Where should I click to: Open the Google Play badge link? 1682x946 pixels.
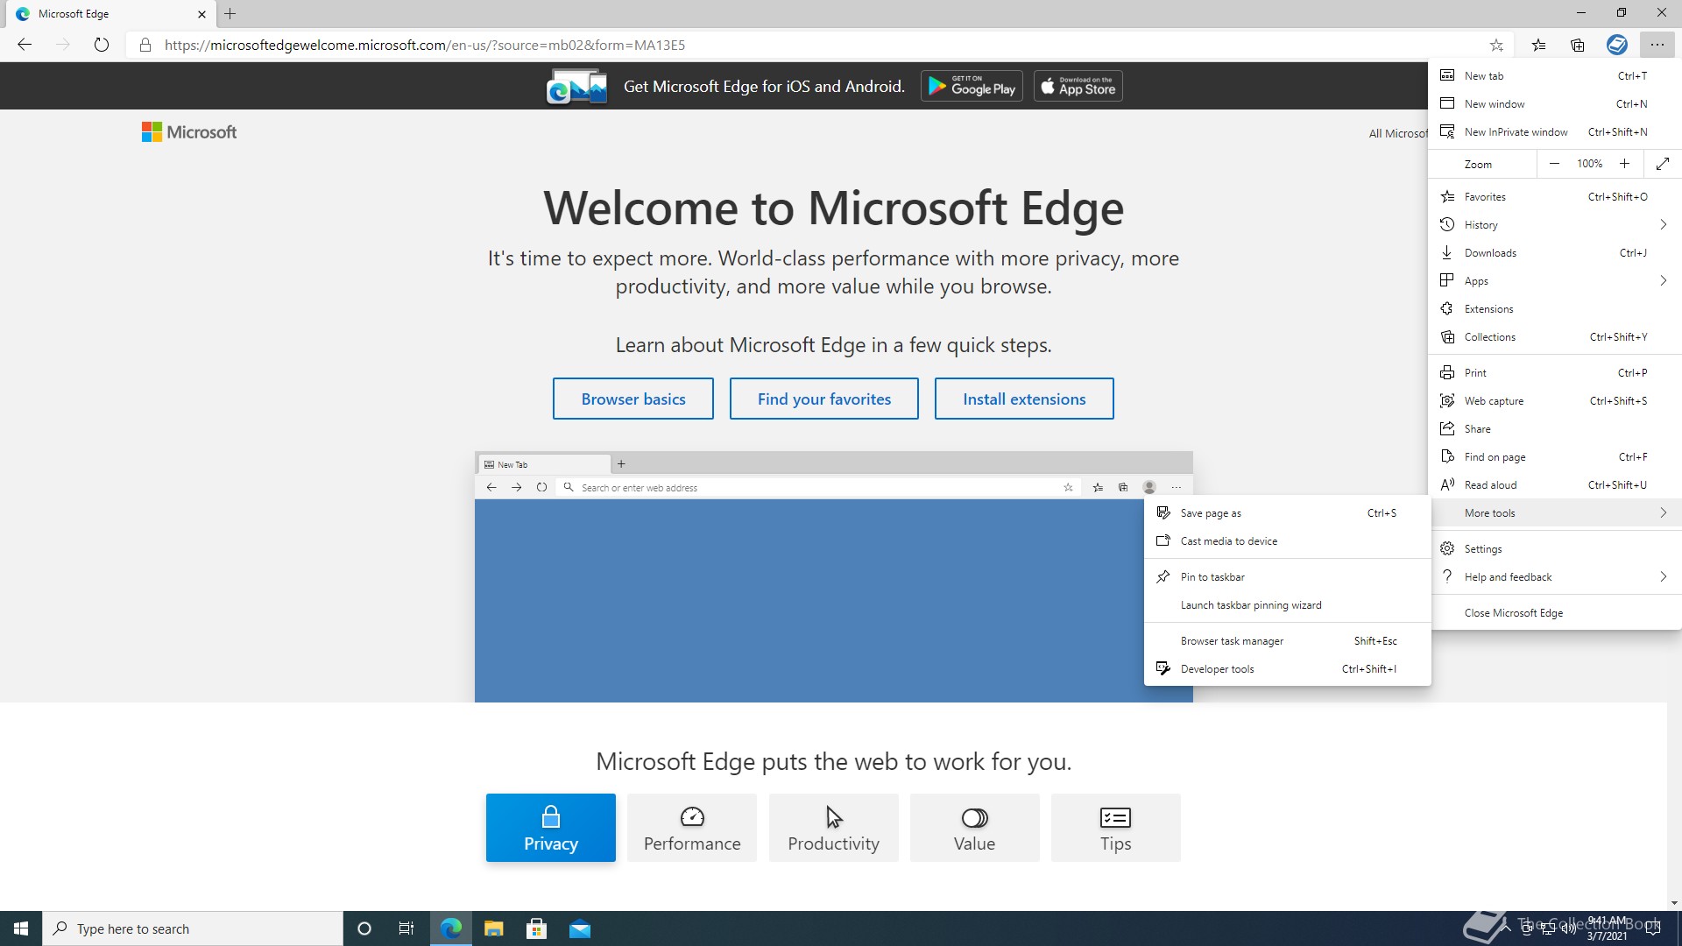[x=972, y=86]
